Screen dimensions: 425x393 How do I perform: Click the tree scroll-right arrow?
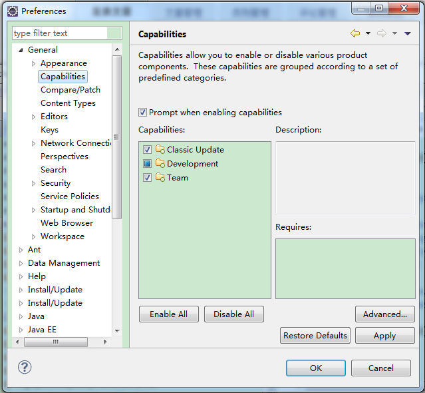coord(106,342)
